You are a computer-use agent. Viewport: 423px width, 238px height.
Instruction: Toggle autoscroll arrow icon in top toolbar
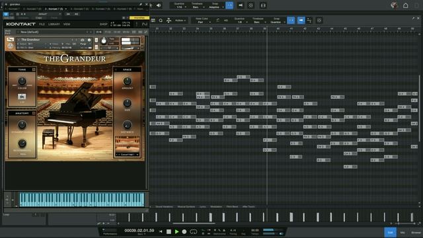(241, 5)
